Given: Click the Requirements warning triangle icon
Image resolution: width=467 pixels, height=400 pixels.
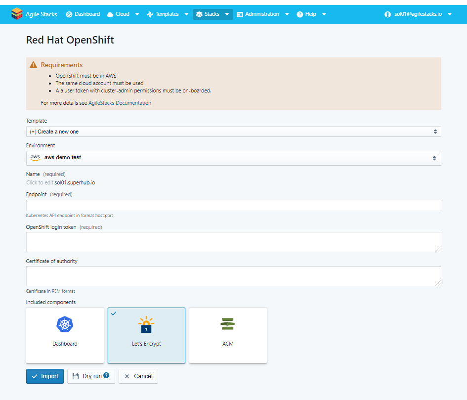Looking at the screenshot, I should 34,65.
